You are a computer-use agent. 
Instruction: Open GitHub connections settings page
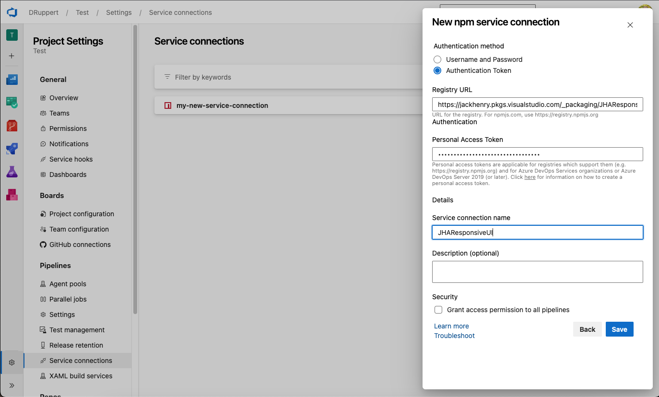coord(80,245)
